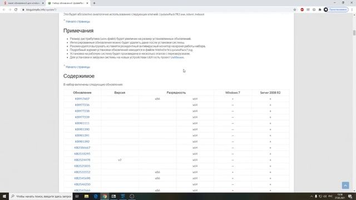The width and height of the screenshot is (356, 200).
Task: Open the Windows notification center
Action: pyautogui.click(x=350, y=196)
